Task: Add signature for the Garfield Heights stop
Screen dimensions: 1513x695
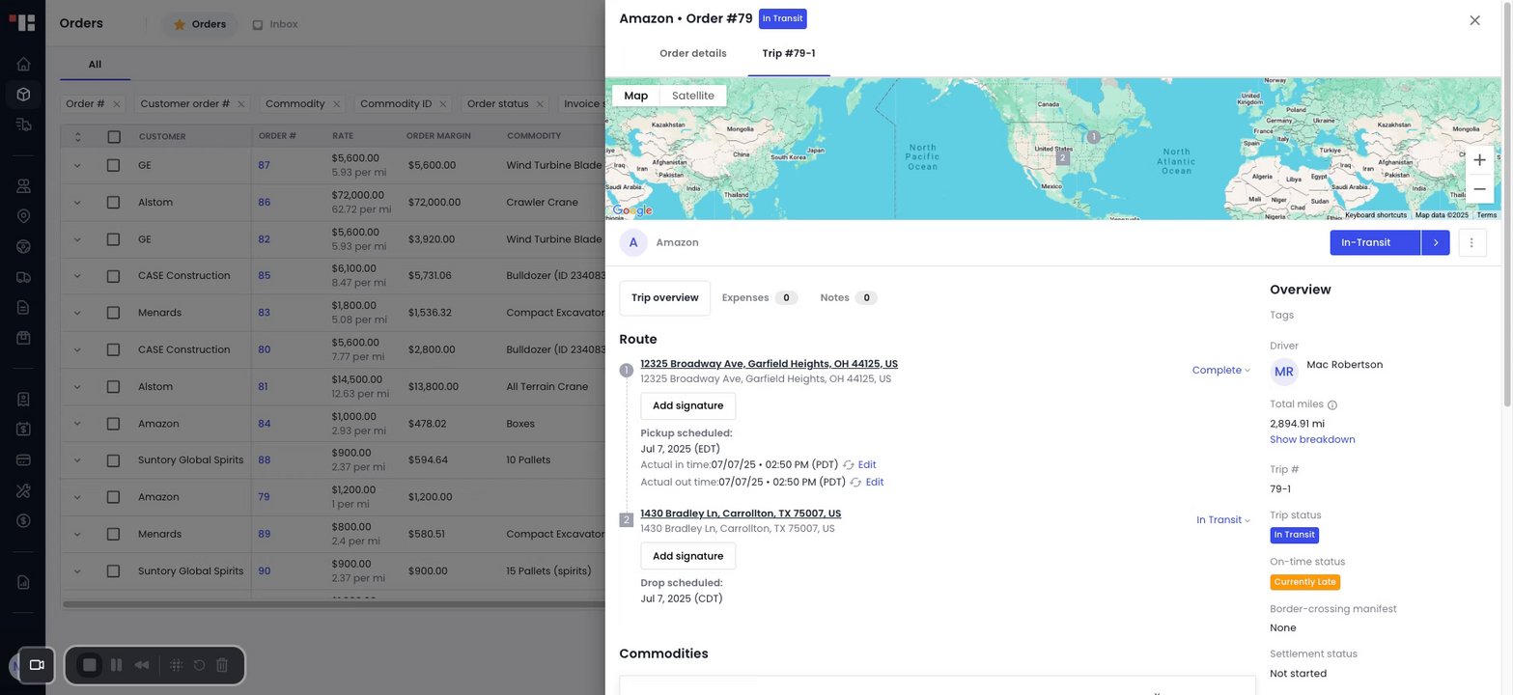Action: click(687, 406)
